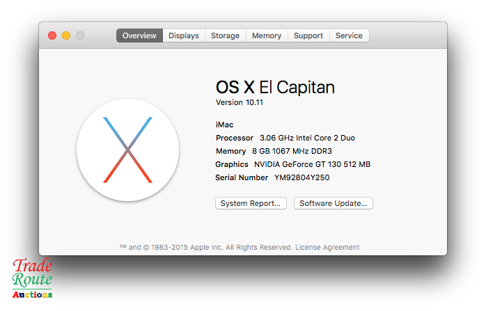Viewport: 486px width, 311px height.
Task: Select the Overview tab
Action: [139, 35]
